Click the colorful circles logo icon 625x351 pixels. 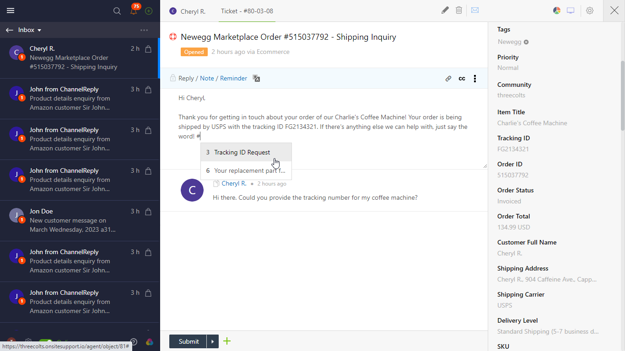[x=149, y=342]
